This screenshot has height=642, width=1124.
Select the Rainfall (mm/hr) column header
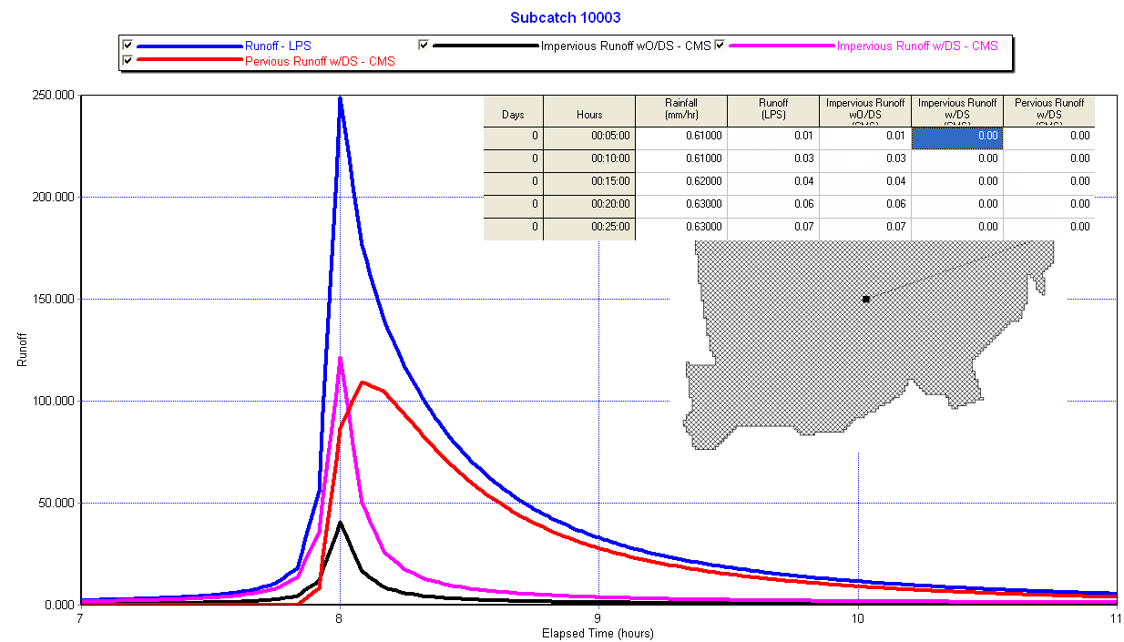[680, 109]
